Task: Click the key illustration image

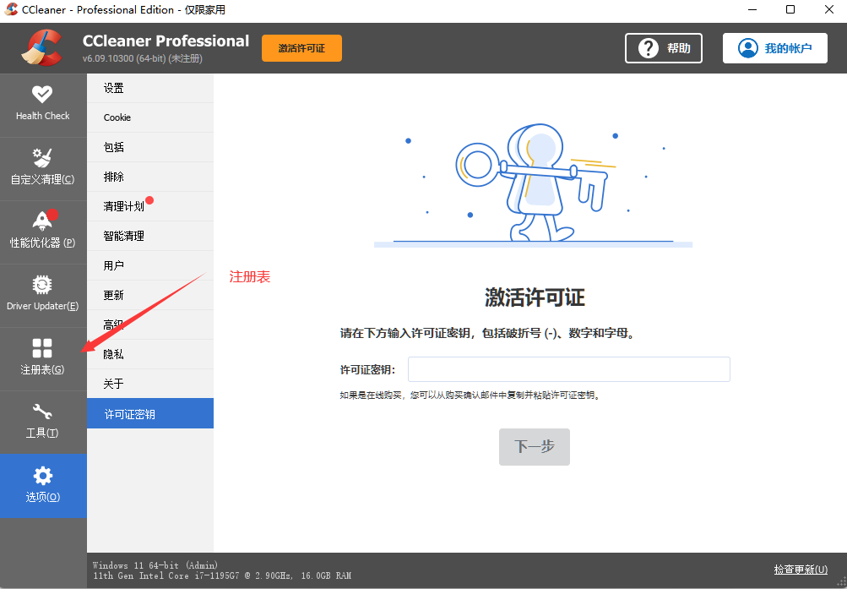Action: point(533,185)
